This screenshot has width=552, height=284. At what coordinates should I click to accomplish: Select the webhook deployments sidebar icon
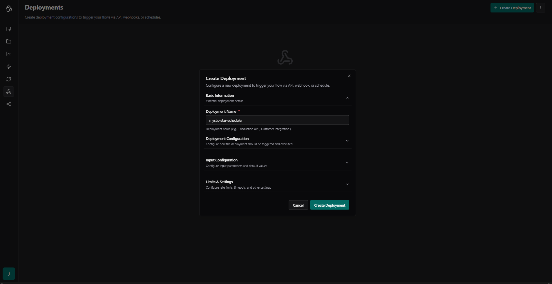(9, 92)
